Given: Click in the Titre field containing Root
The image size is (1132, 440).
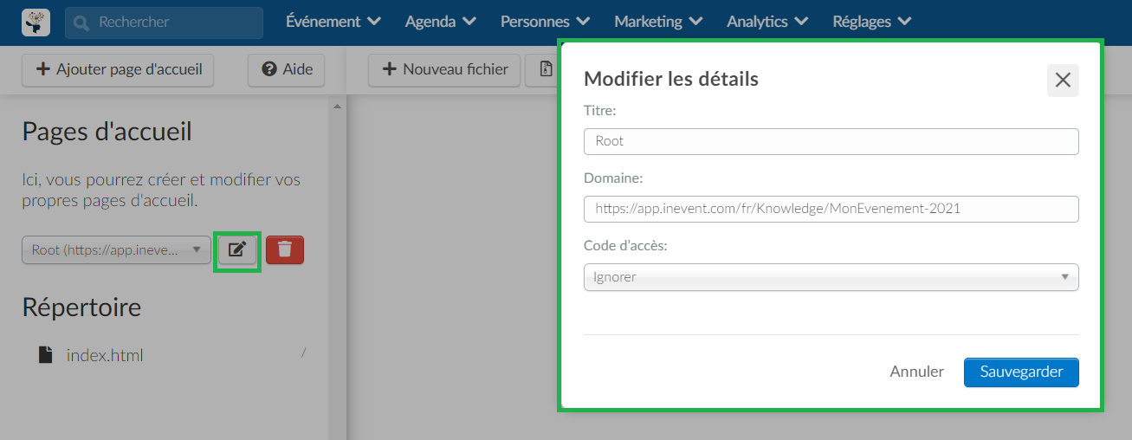Looking at the screenshot, I should pos(831,141).
